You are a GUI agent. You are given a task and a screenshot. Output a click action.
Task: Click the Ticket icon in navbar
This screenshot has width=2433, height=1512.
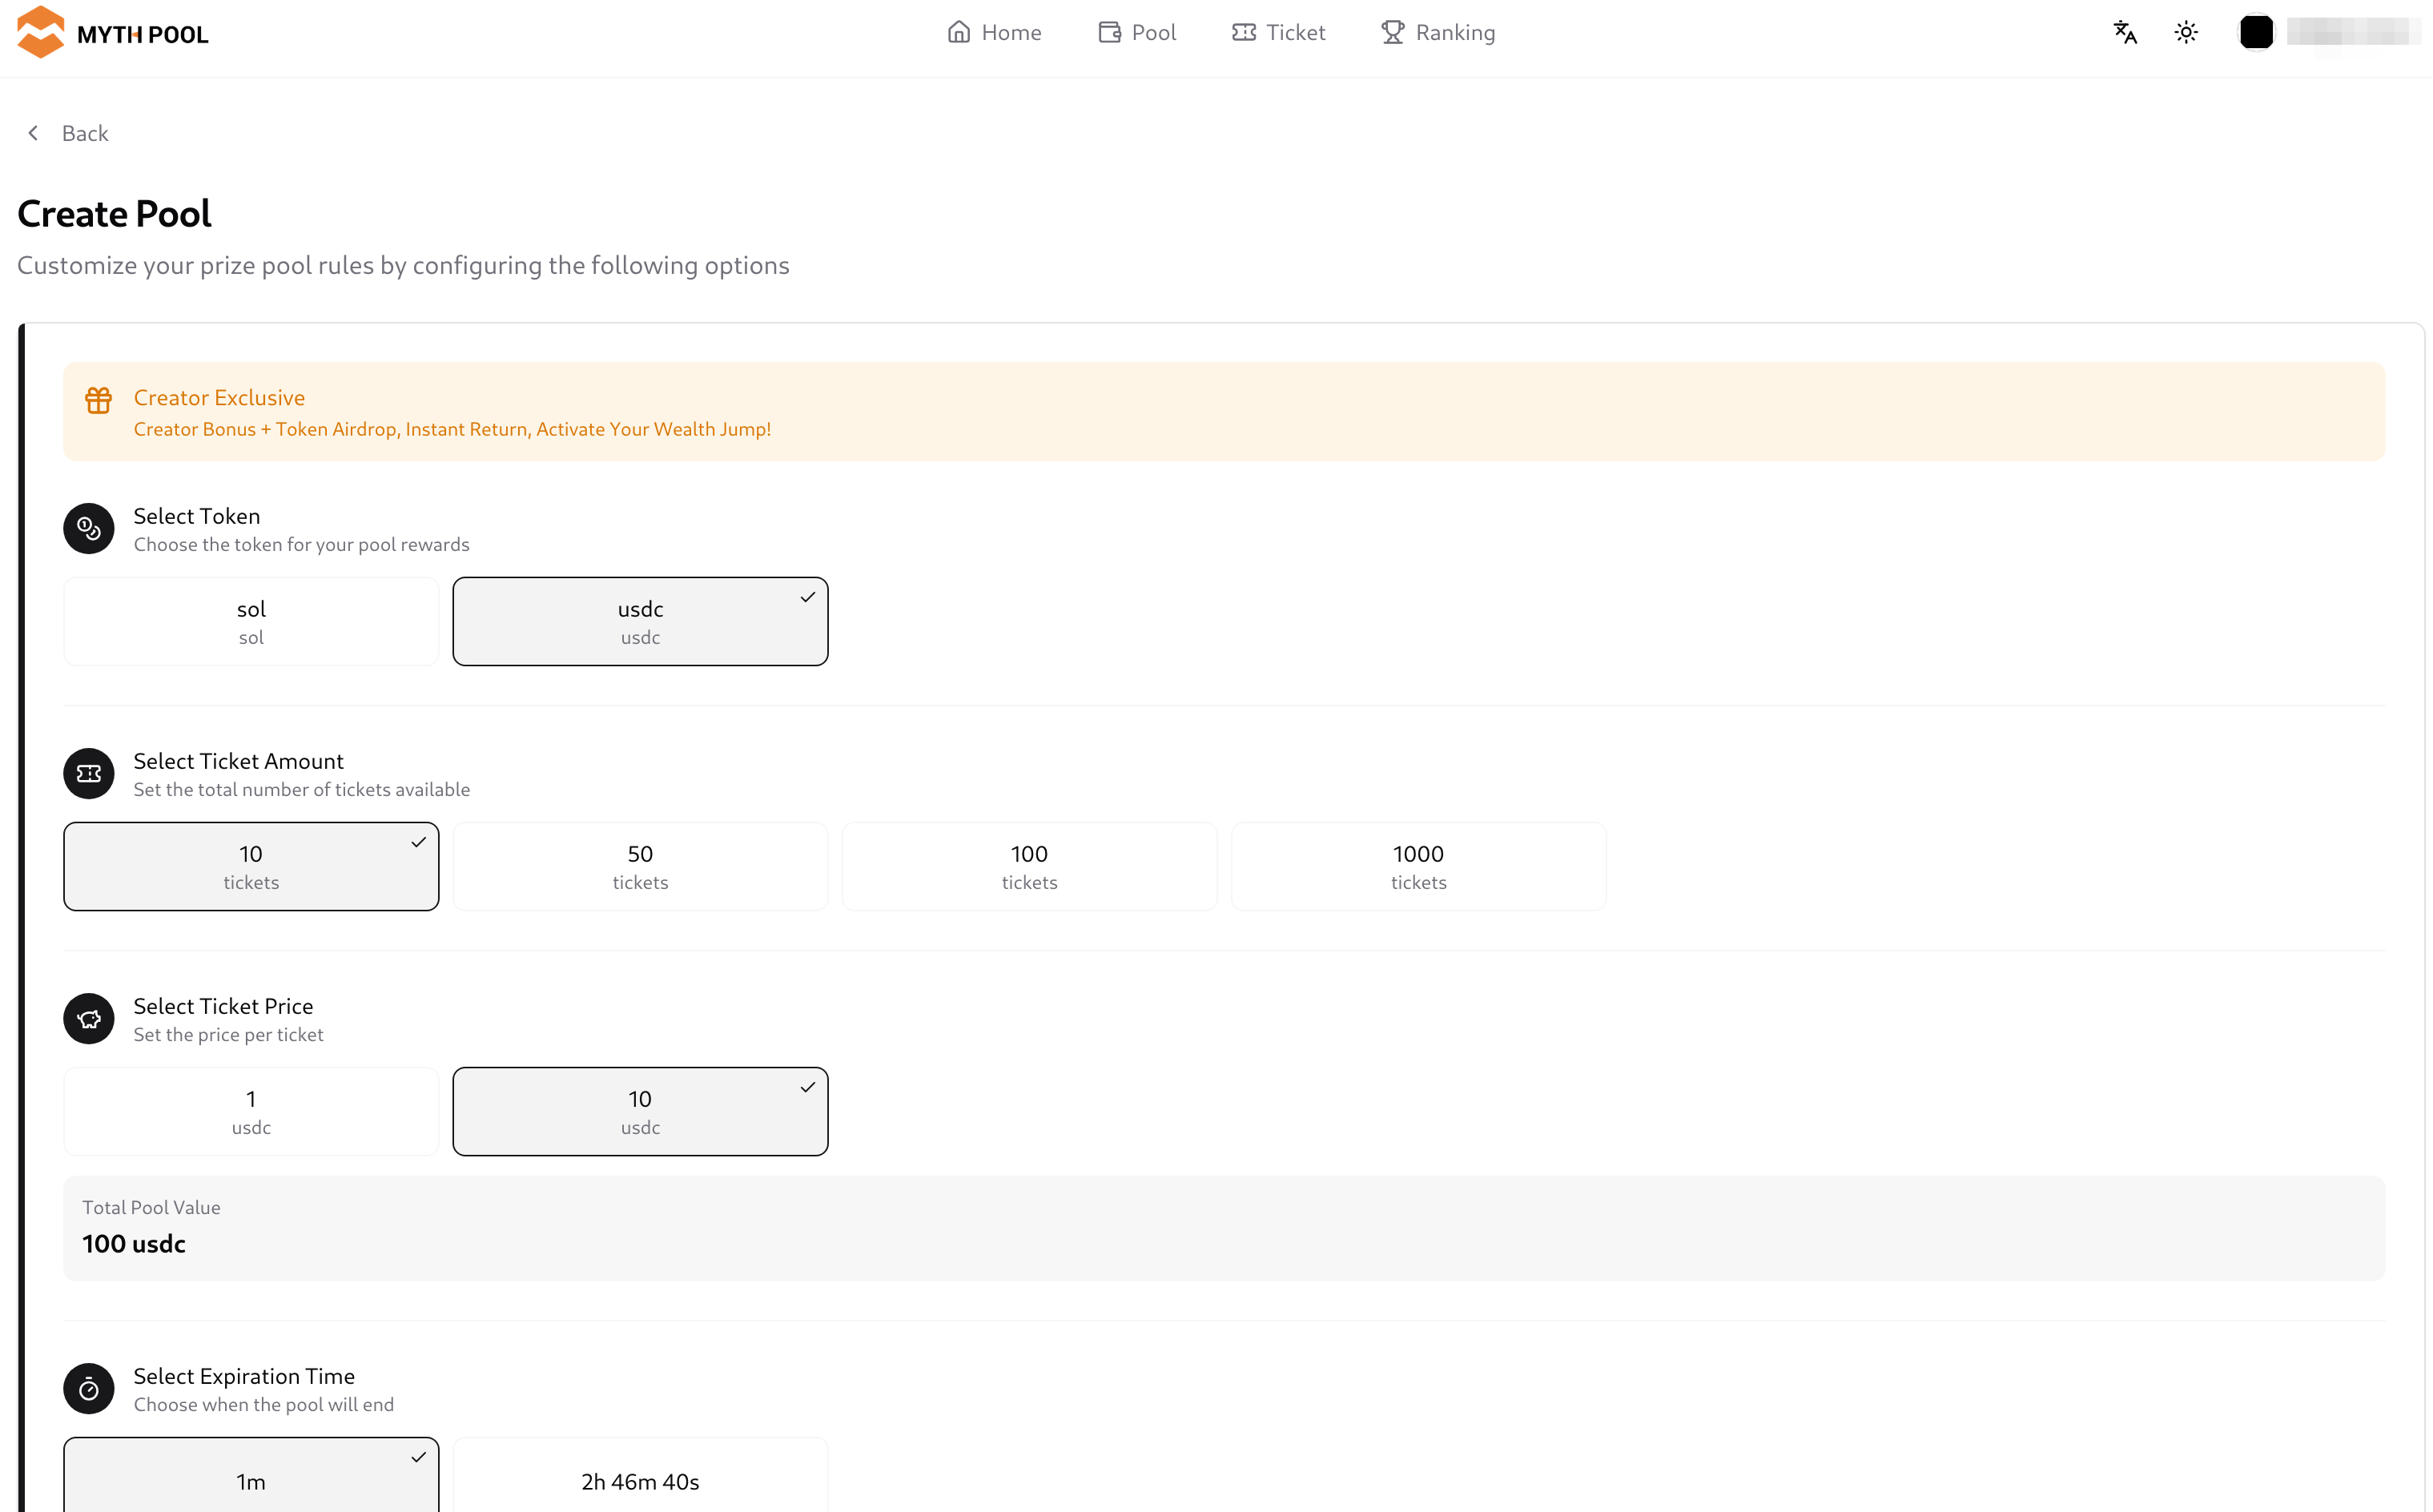coord(1243,33)
